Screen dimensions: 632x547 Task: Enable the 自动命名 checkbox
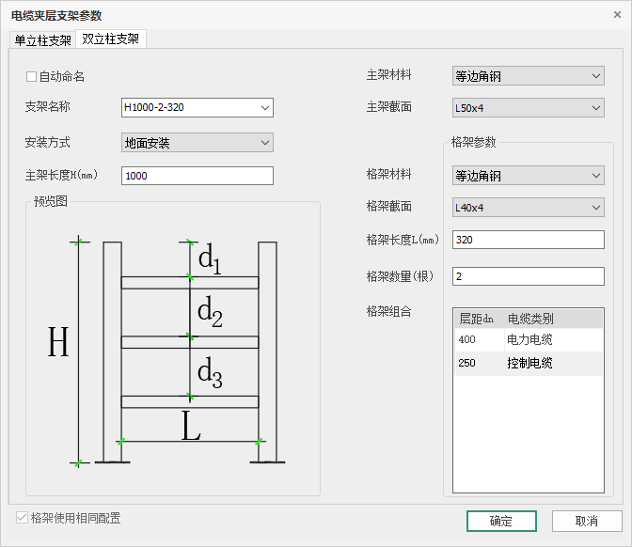[32, 76]
